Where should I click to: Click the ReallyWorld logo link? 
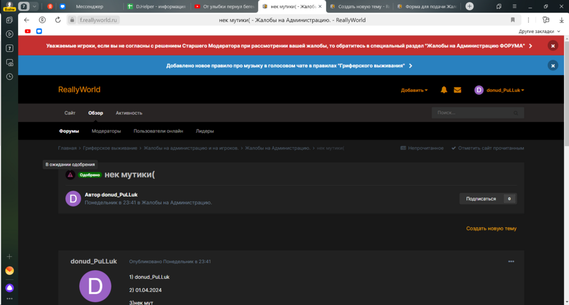click(79, 90)
